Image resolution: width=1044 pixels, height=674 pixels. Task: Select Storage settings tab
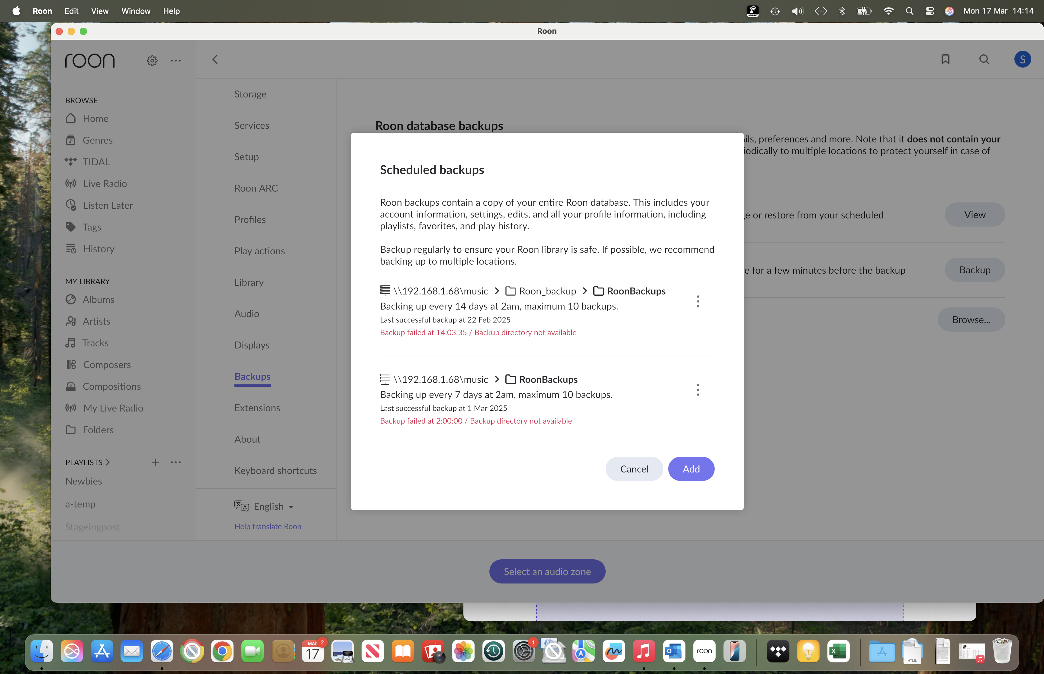pyautogui.click(x=250, y=94)
